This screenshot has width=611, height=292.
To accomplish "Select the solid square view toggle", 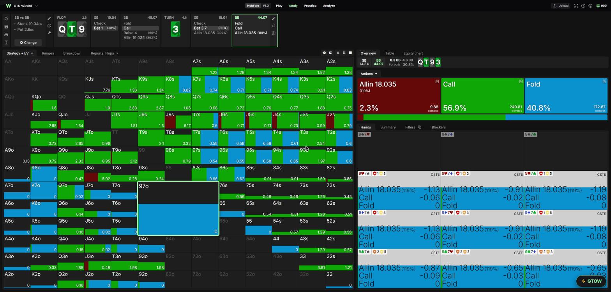I will pyautogui.click(x=350, y=53).
